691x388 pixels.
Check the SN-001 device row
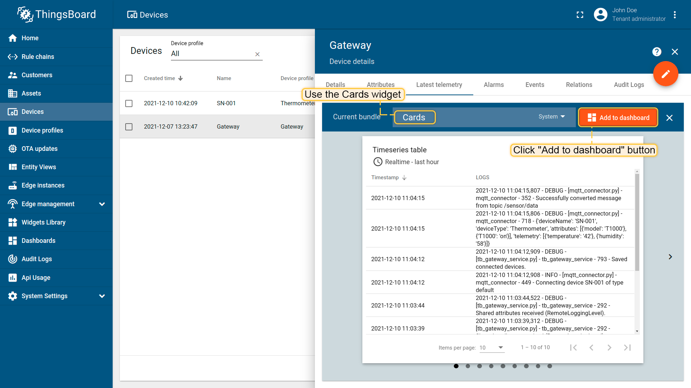(x=129, y=103)
